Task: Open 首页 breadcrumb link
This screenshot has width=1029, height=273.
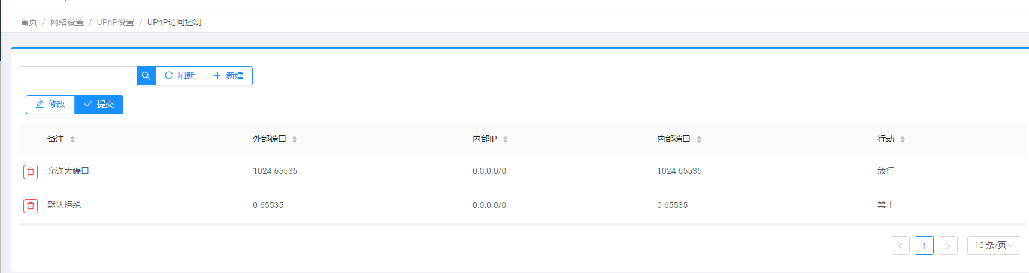Action: (x=29, y=22)
